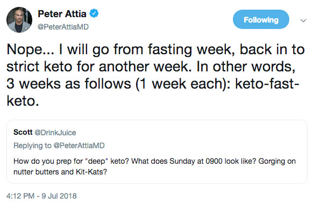This screenshot has height=204, width=313.
Task: Select the word 'keto-fast-' in the tweet
Action: click(x=267, y=84)
